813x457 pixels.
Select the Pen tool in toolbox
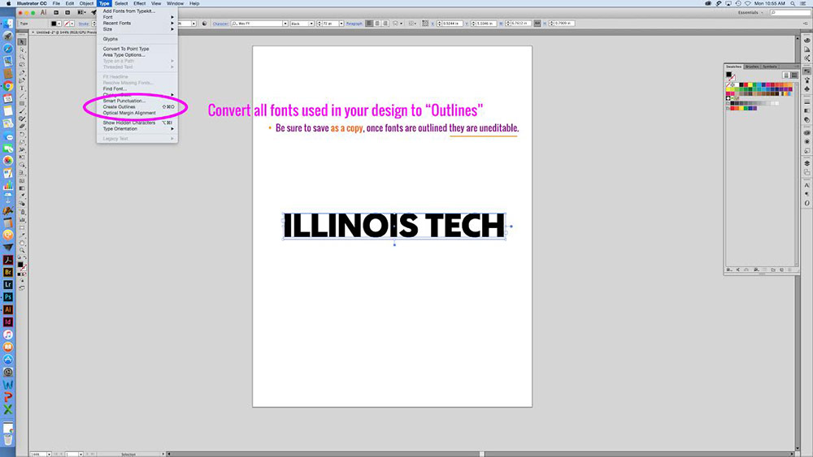(x=22, y=73)
